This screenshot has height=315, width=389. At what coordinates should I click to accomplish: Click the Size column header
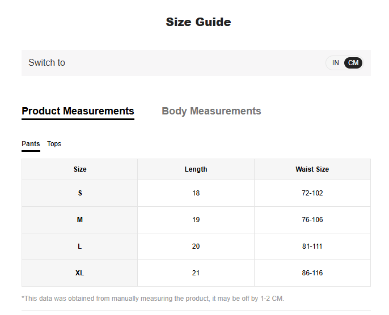click(x=80, y=169)
